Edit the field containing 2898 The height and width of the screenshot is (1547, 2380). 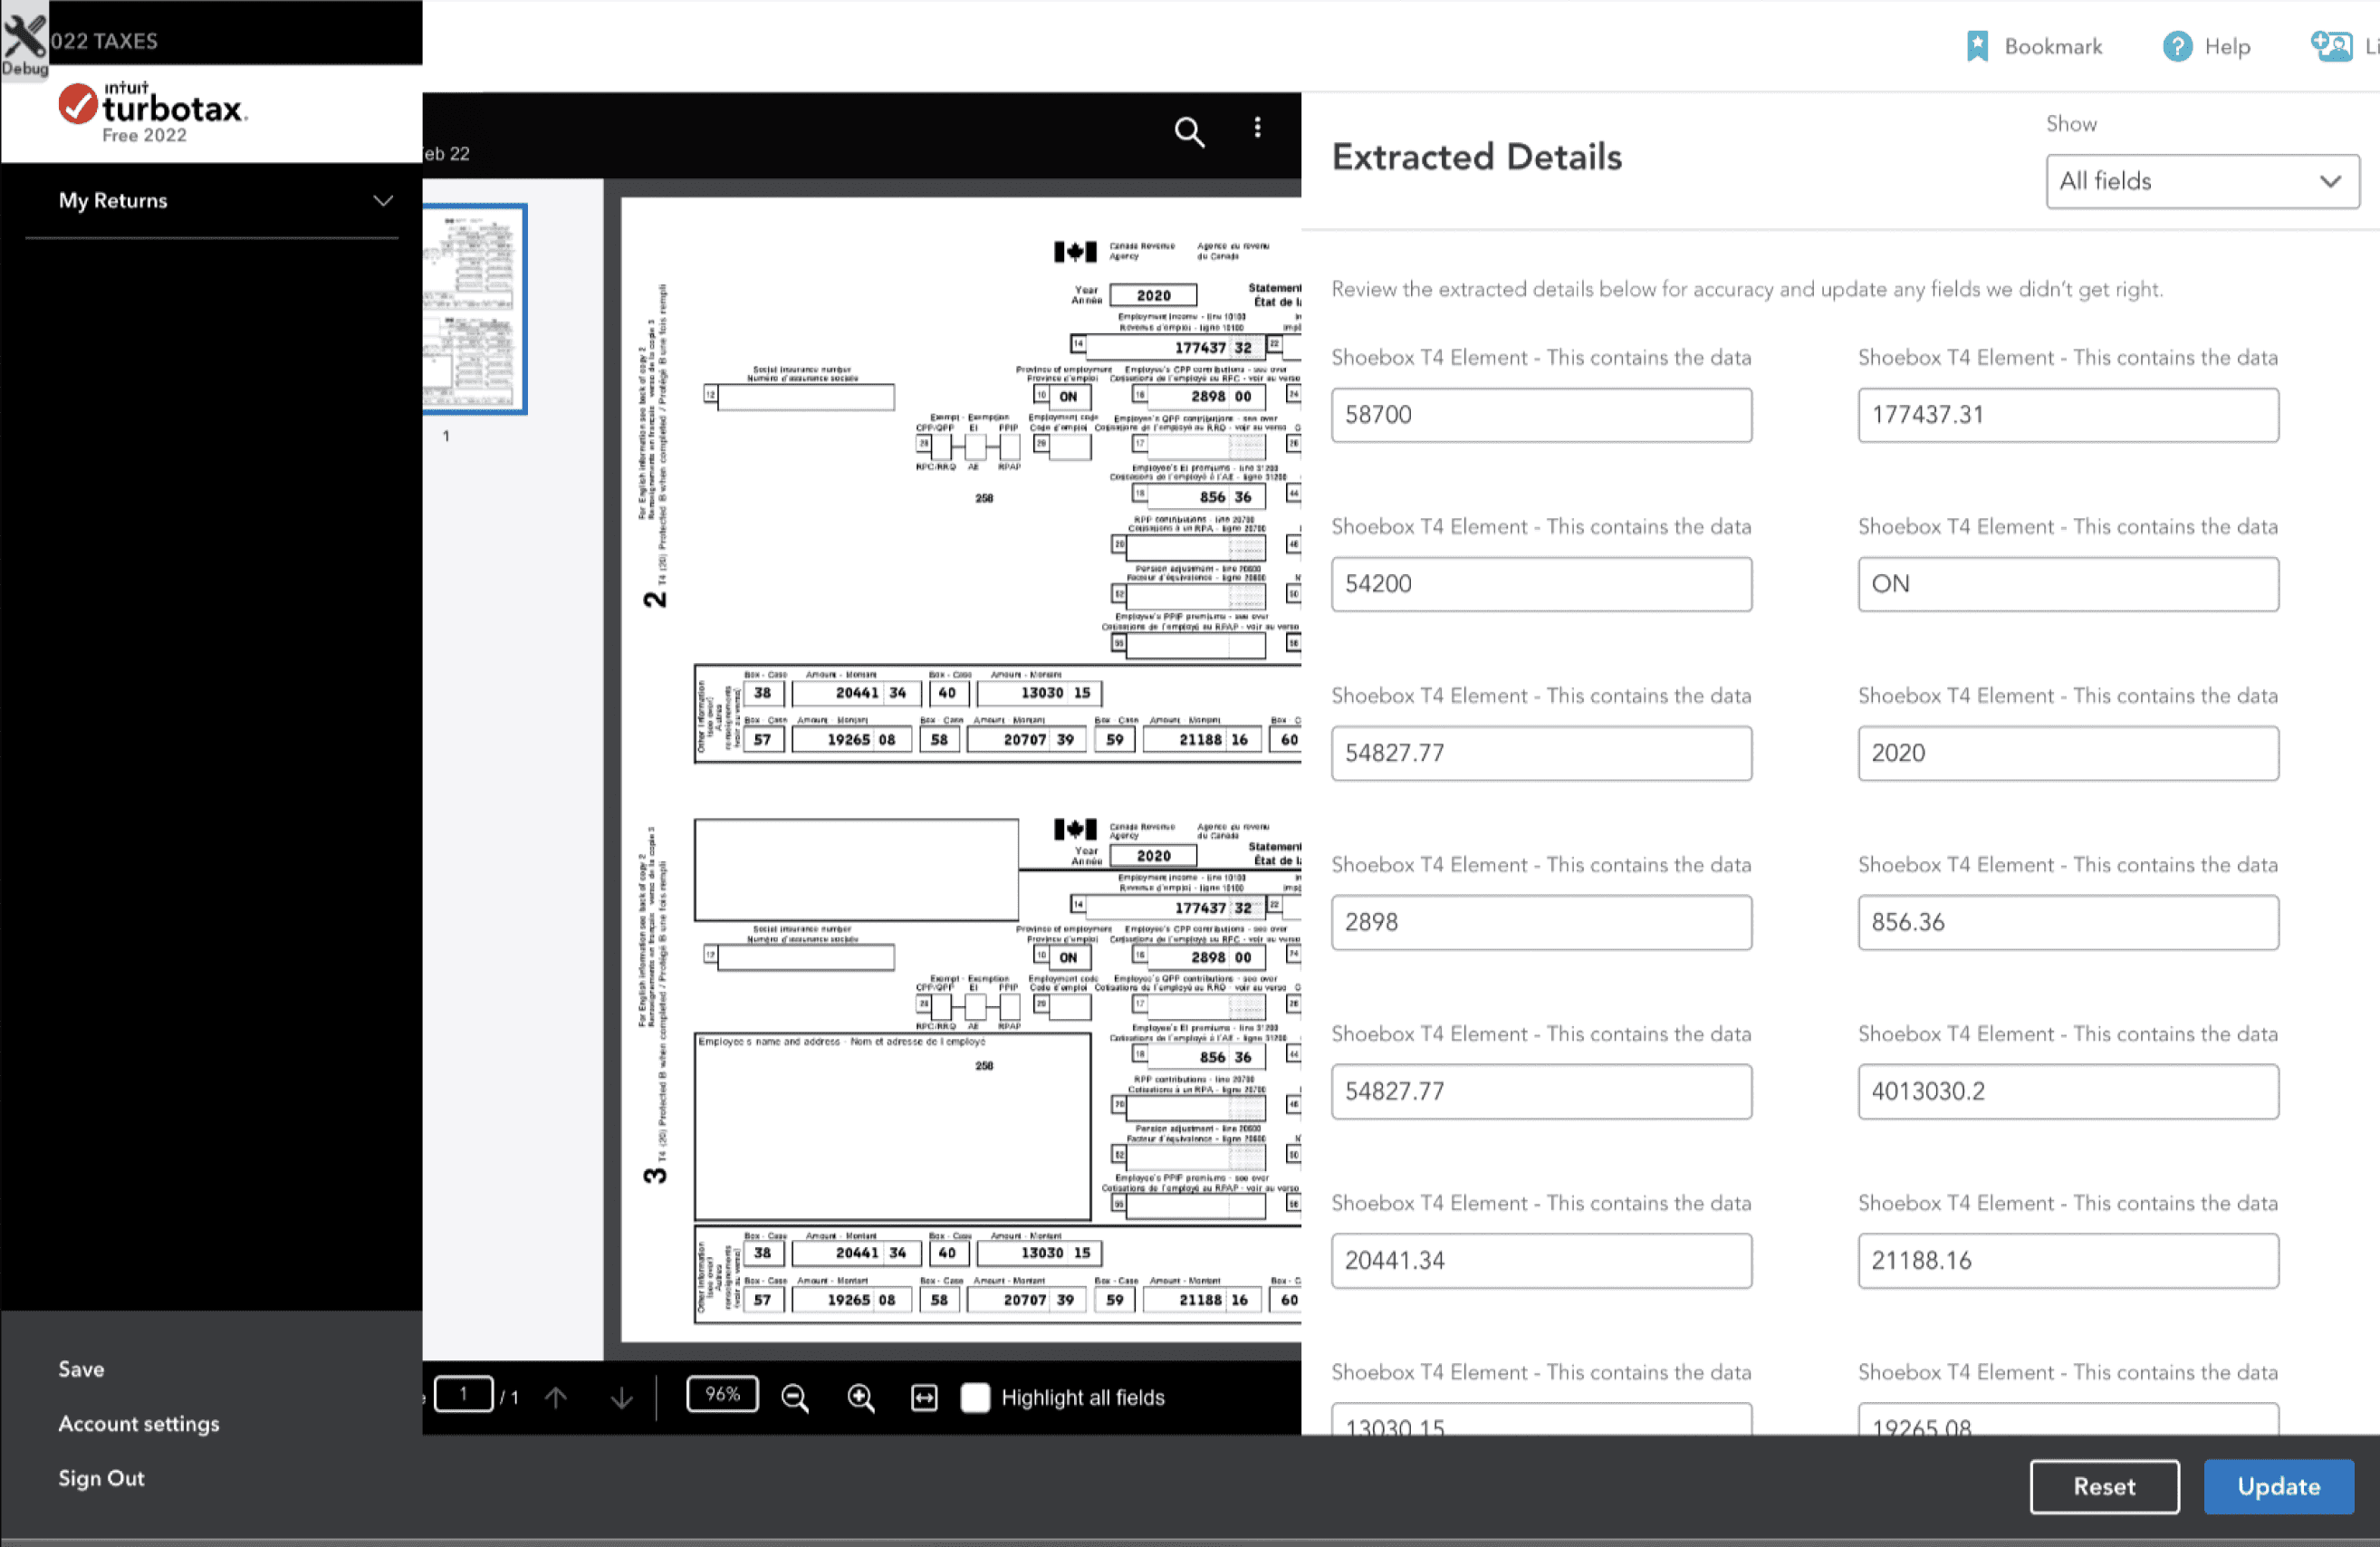(1541, 922)
